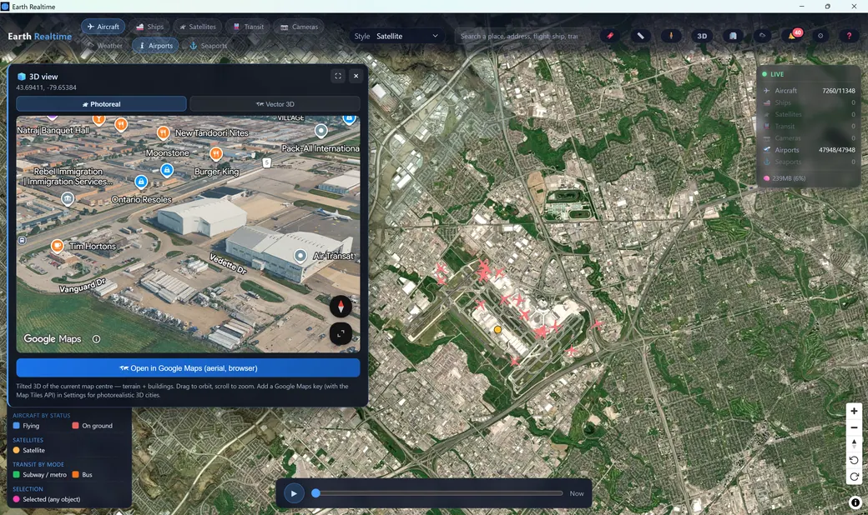Click the locate target circle icon
The width and height of the screenshot is (868, 515).
click(820, 36)
